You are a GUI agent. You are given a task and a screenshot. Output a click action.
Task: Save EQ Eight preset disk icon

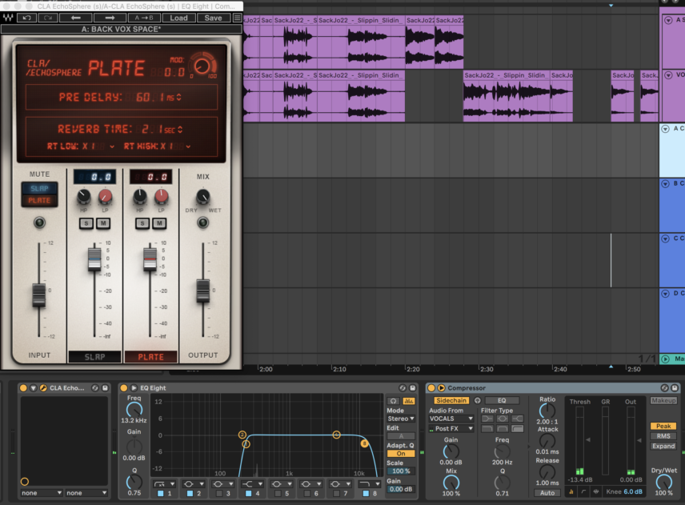pos(412,388)
